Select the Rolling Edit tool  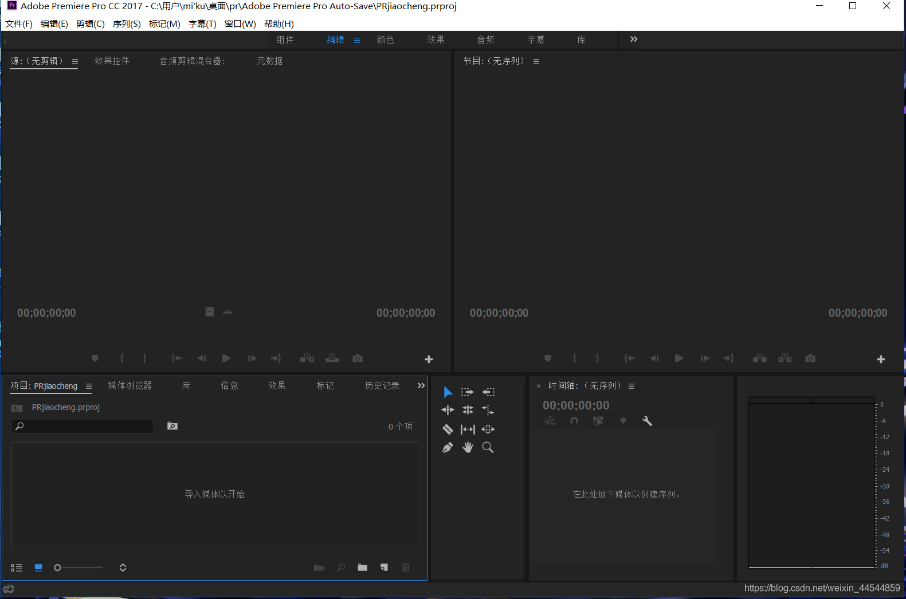pos(468,410)
